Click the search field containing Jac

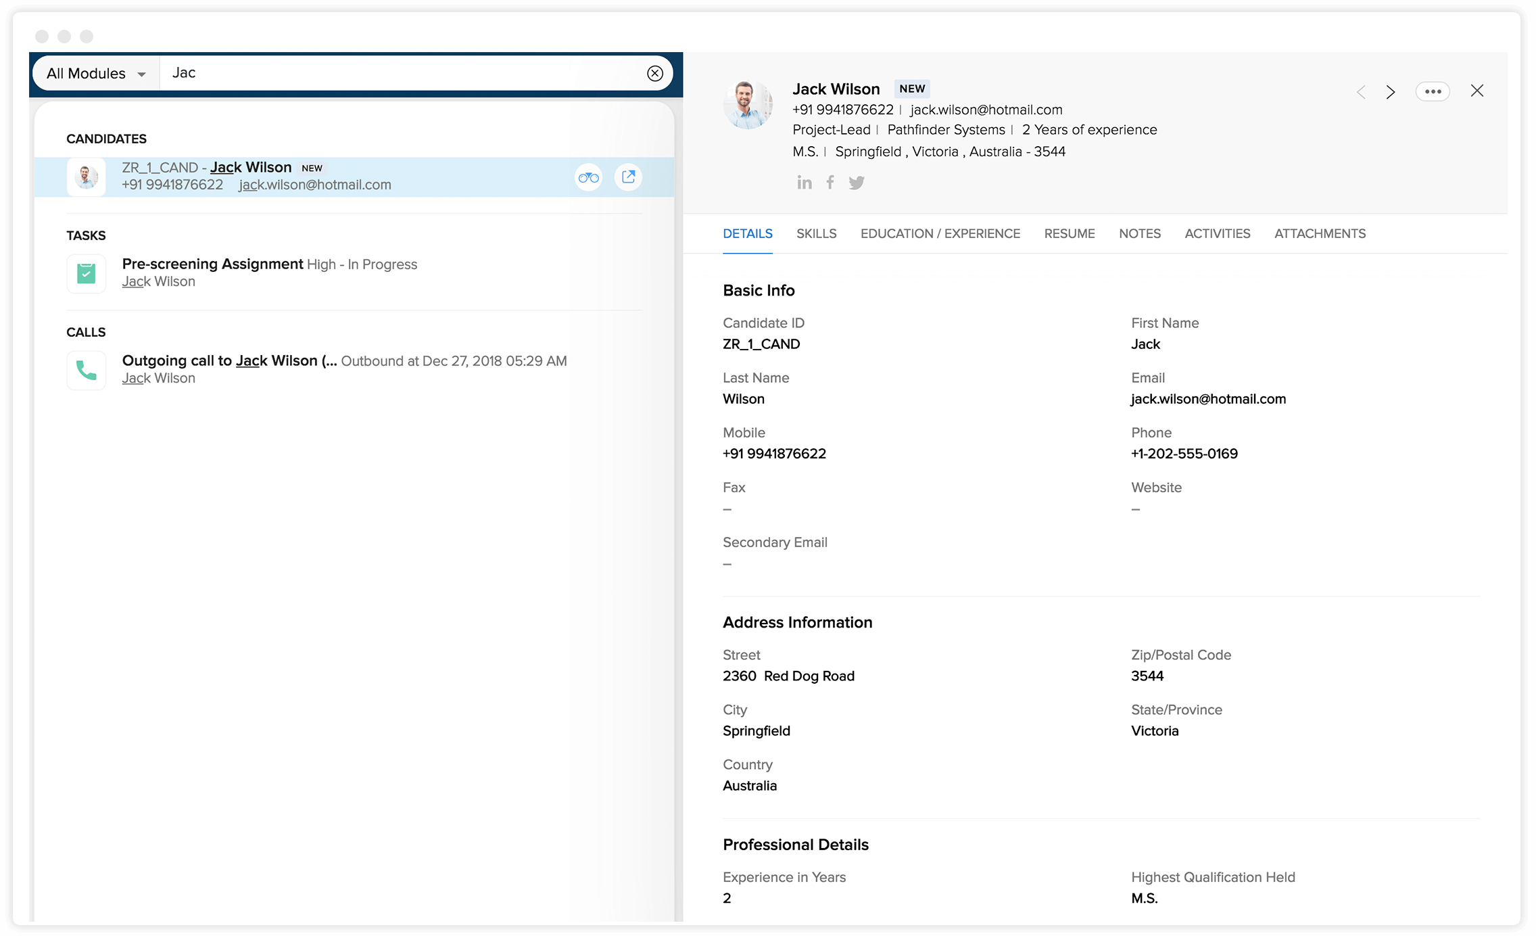click(399, 74)
